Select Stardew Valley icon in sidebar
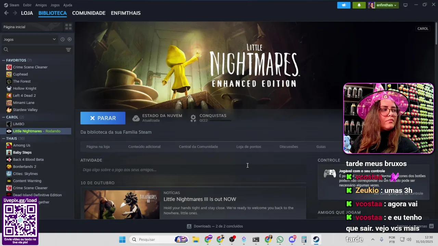438x246 pixels. [x=9, y=110]
